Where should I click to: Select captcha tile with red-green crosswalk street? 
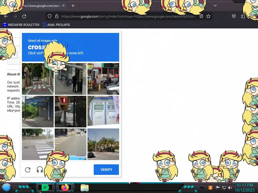tap(38, 79)
